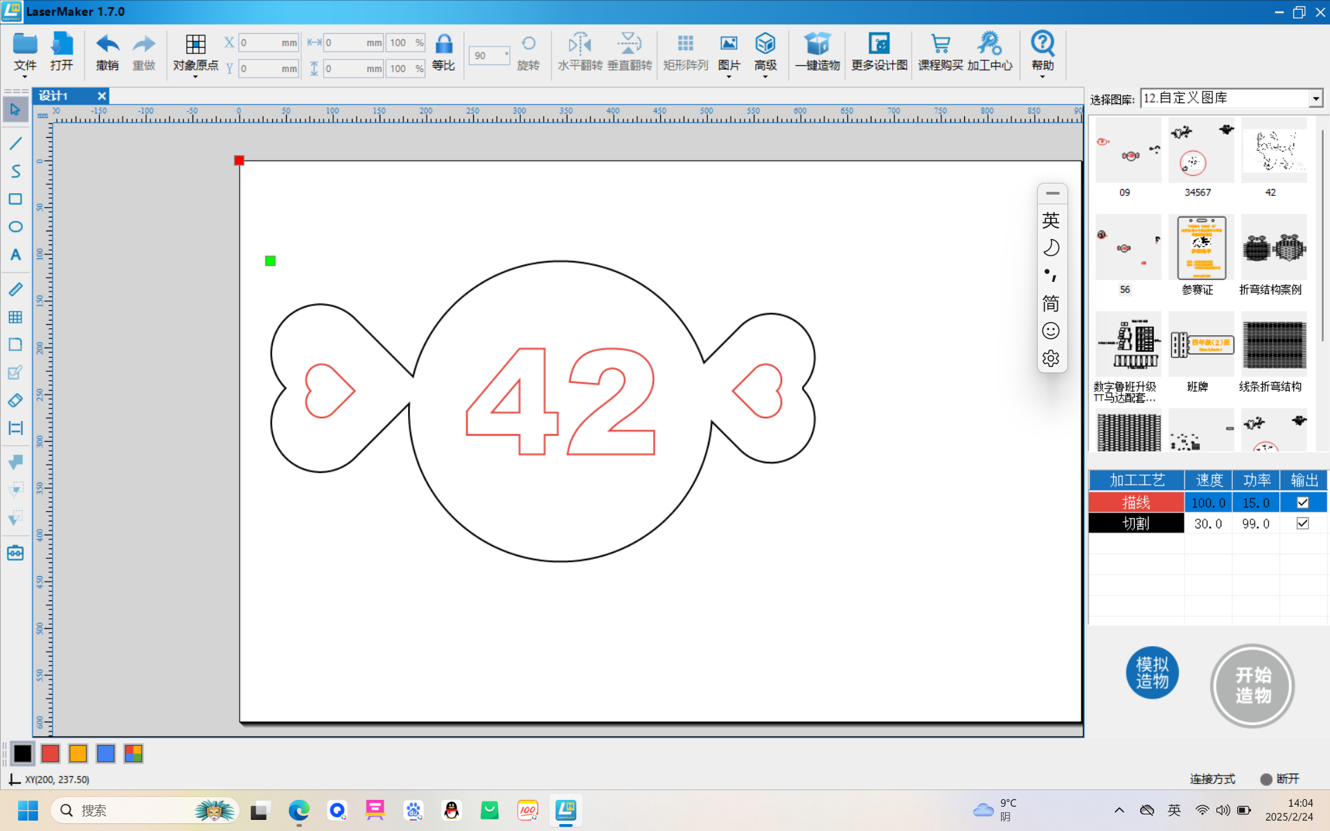Select the ellipse drawing tool
This screenshot has height=831, width=1330.
pyautogui.click(x=15, y=226)
